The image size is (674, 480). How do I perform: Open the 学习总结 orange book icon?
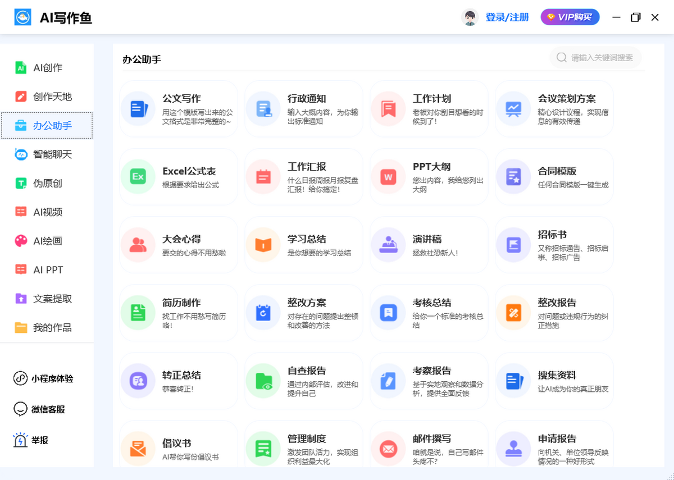(263, 245)
